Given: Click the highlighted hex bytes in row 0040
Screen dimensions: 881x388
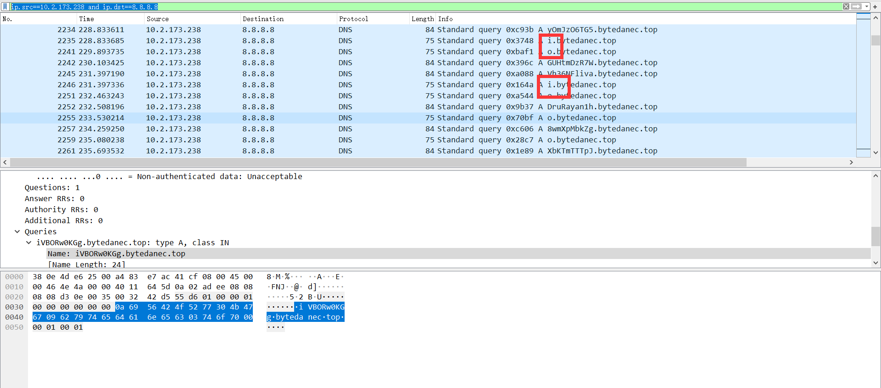Looking at the screenshot, I should 143,317.
